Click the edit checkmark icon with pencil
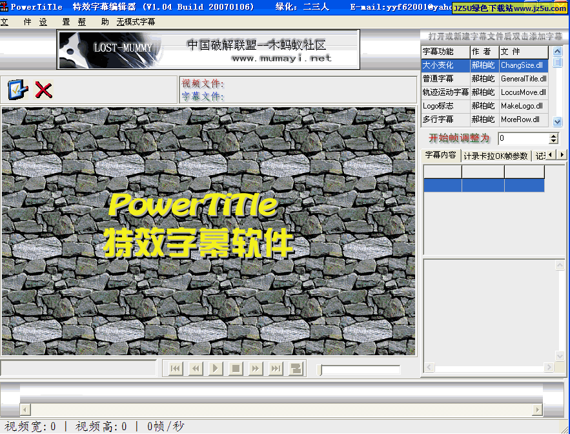570x434 pixels. 18,90
